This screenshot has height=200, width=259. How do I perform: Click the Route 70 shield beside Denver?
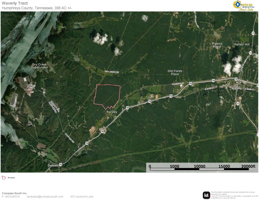pos(60,164)
